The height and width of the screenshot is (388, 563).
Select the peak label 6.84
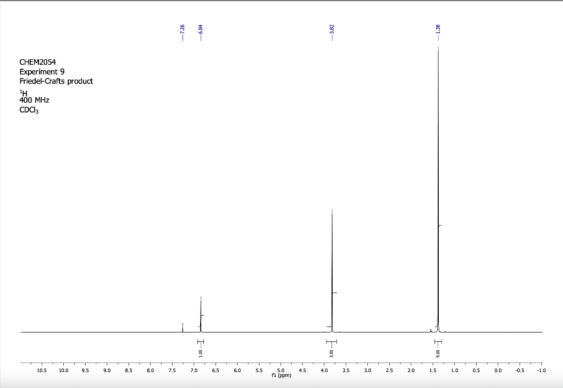pos(201,30)
